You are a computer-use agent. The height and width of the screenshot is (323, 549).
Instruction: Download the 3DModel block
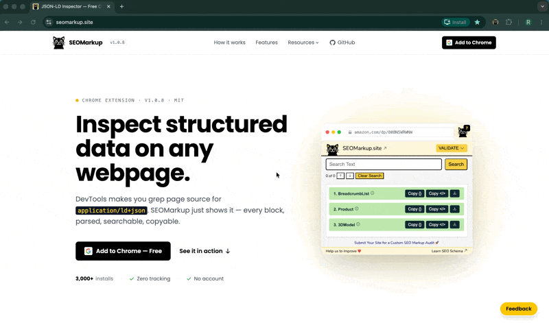point(454,225)
